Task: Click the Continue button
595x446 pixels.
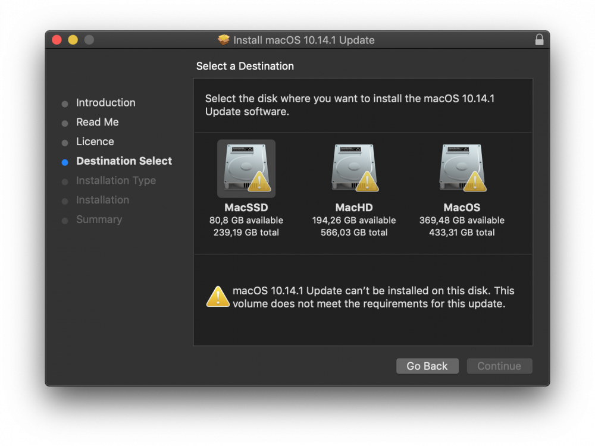Action: tap(499, 366)
